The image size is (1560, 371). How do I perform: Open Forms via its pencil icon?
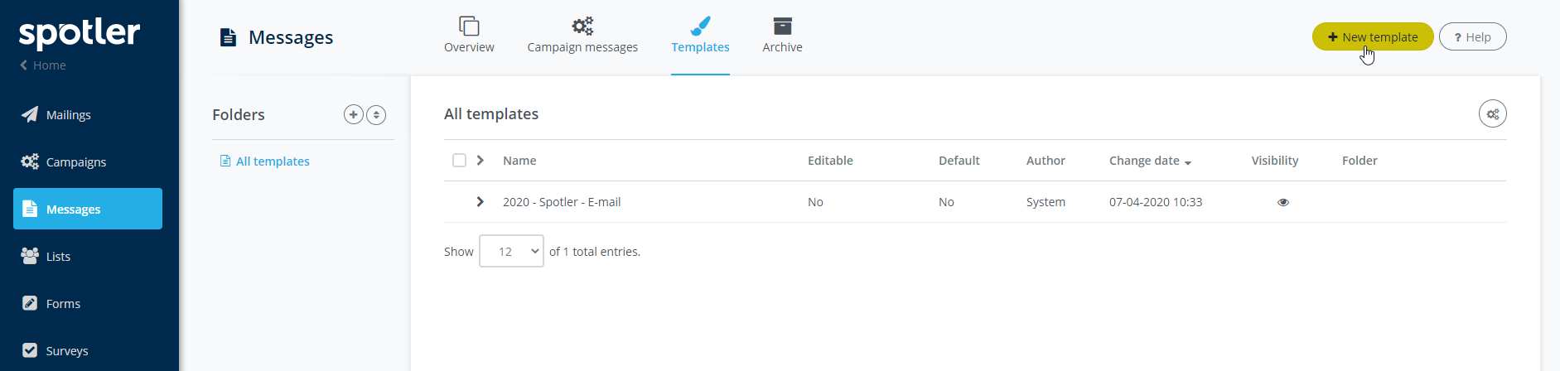pyautogui.click(x=30, y=303)
